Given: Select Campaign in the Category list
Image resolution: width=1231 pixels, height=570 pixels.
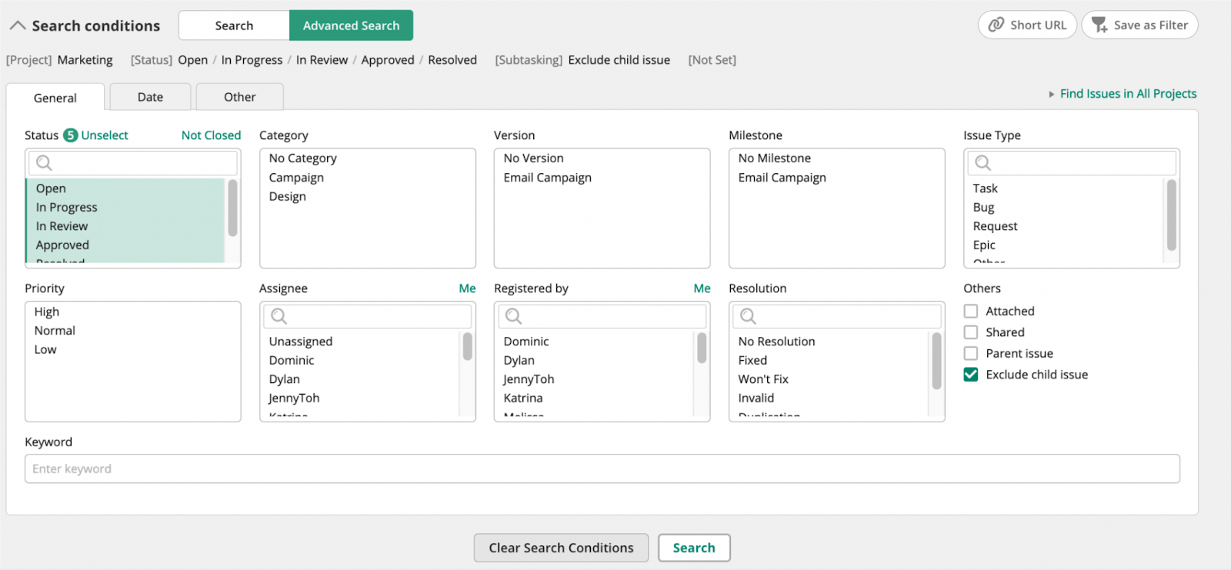Looking at the screenshot, I should point(296,178).
